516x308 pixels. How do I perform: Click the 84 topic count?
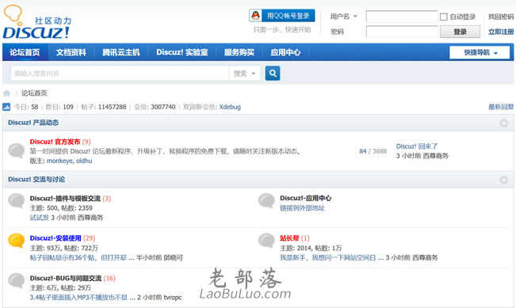tap(363, 151)
